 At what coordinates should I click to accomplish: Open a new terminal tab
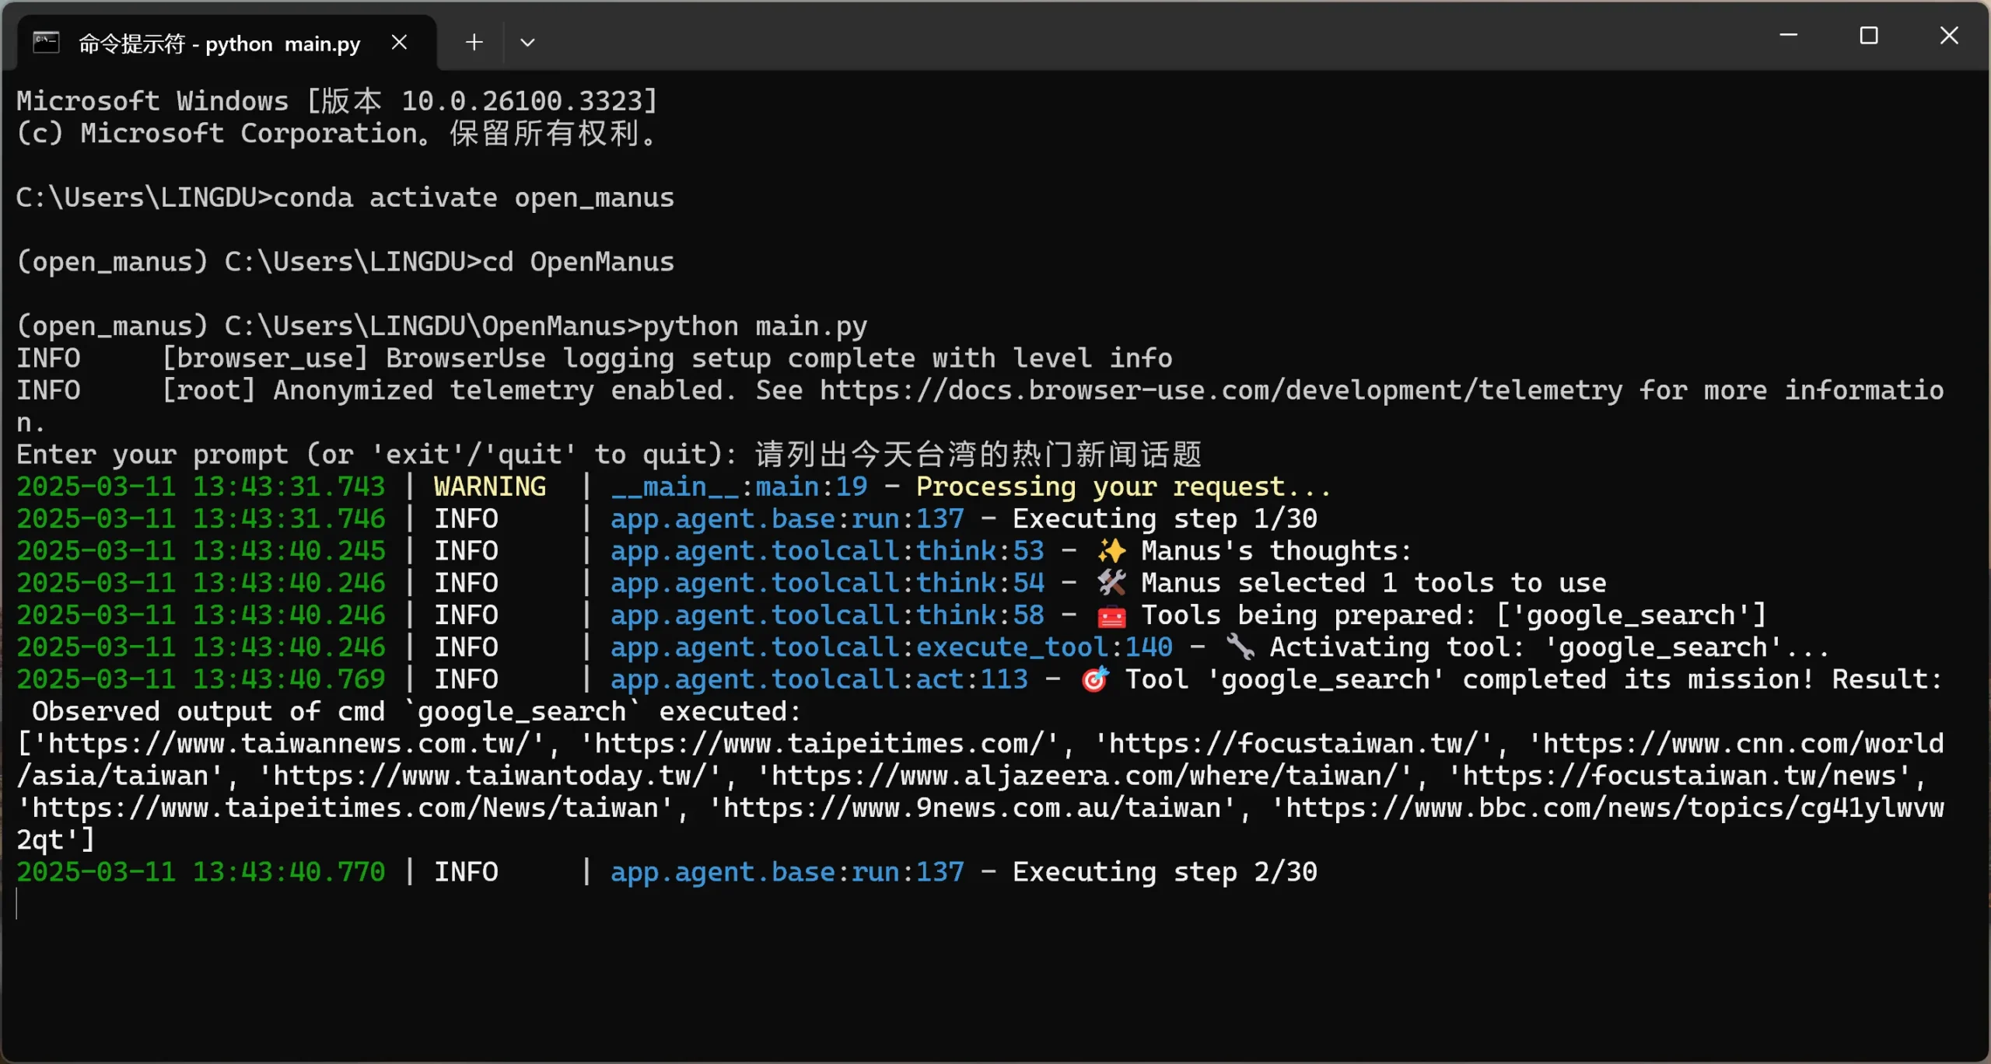click(474, 42)
